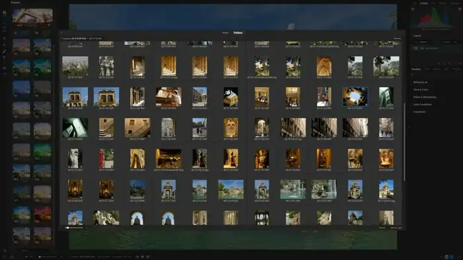Click the round icon in bottom-right status bar
This screenshot has width=463, height=260.
(446, 257)
